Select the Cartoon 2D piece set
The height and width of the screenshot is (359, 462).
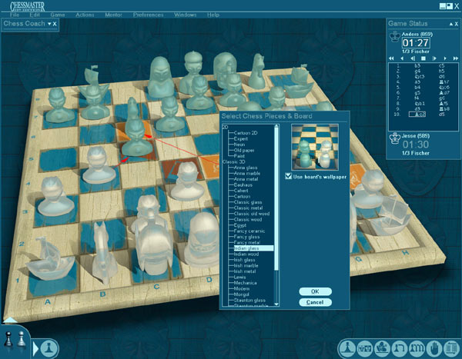pyautogui.click(x=246, y=133)
